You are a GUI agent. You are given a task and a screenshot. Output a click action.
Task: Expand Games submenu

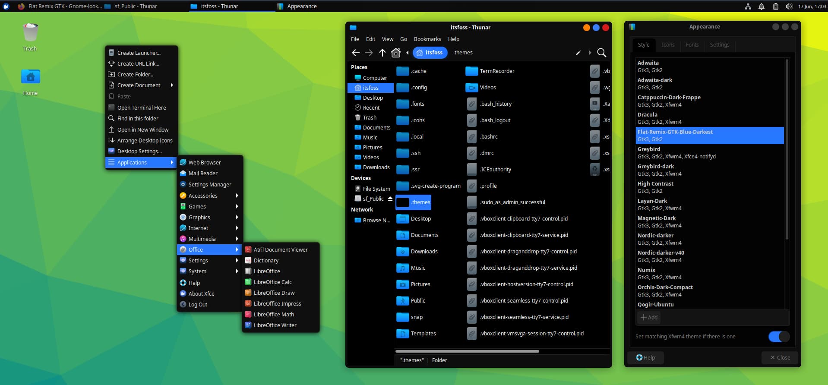coord(210,207)
